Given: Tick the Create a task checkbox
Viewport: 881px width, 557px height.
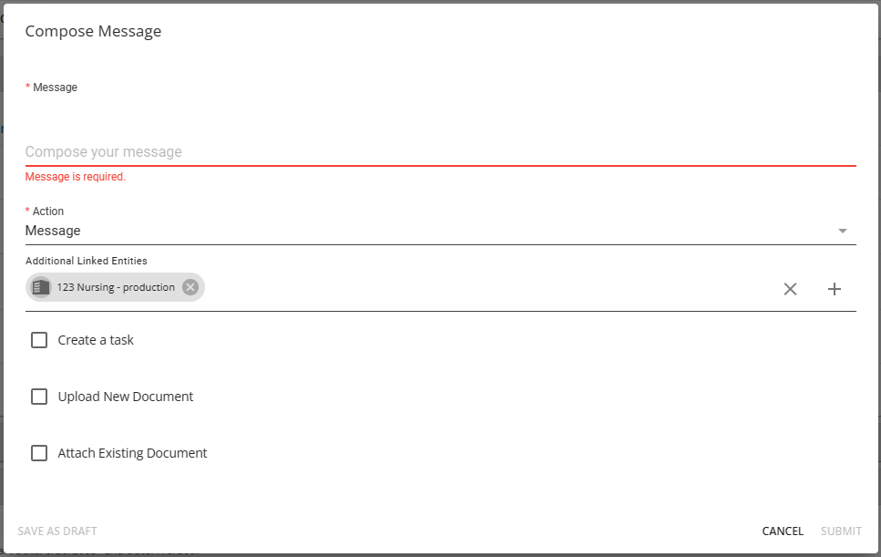Looking at the screenshot, I should [x=39, y=340].
